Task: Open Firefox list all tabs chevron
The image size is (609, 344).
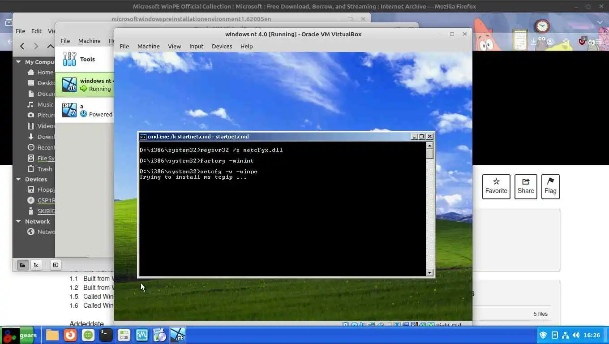Action: click(600, 22)
